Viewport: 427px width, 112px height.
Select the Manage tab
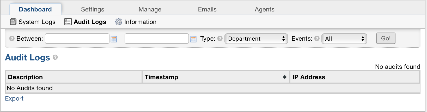click(x=150, y=9)
